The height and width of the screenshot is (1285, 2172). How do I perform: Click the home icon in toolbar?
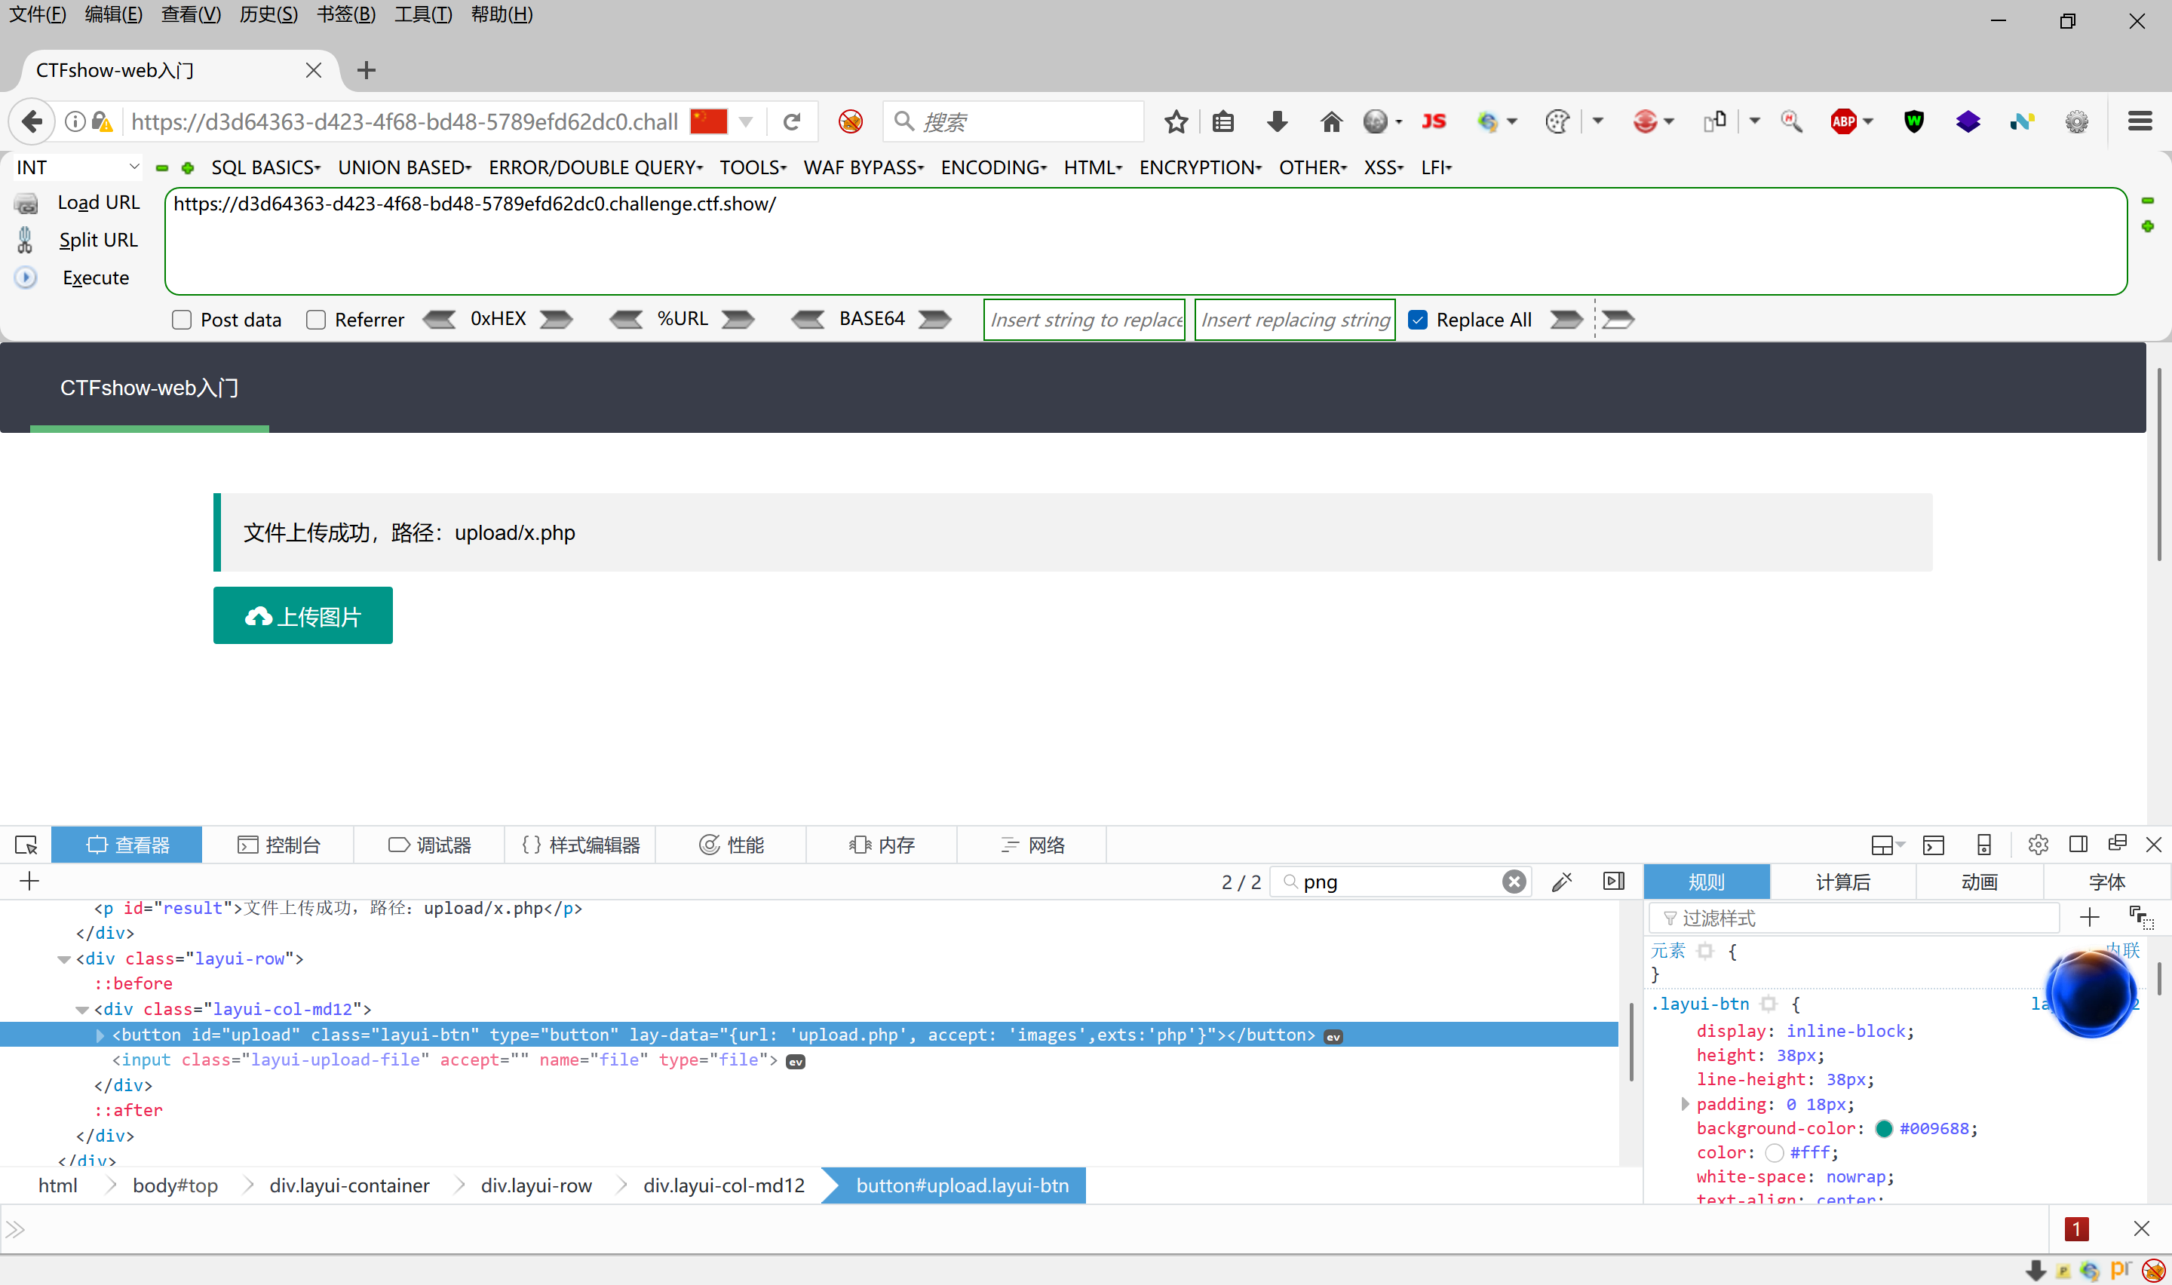[1330, 122]
